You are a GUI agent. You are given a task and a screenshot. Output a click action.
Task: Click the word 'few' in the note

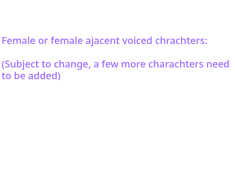tap(110, 64)
